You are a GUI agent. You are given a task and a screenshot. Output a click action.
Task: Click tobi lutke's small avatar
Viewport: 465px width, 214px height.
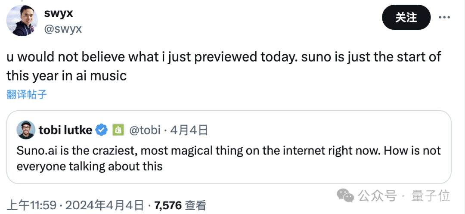point(26,130)
